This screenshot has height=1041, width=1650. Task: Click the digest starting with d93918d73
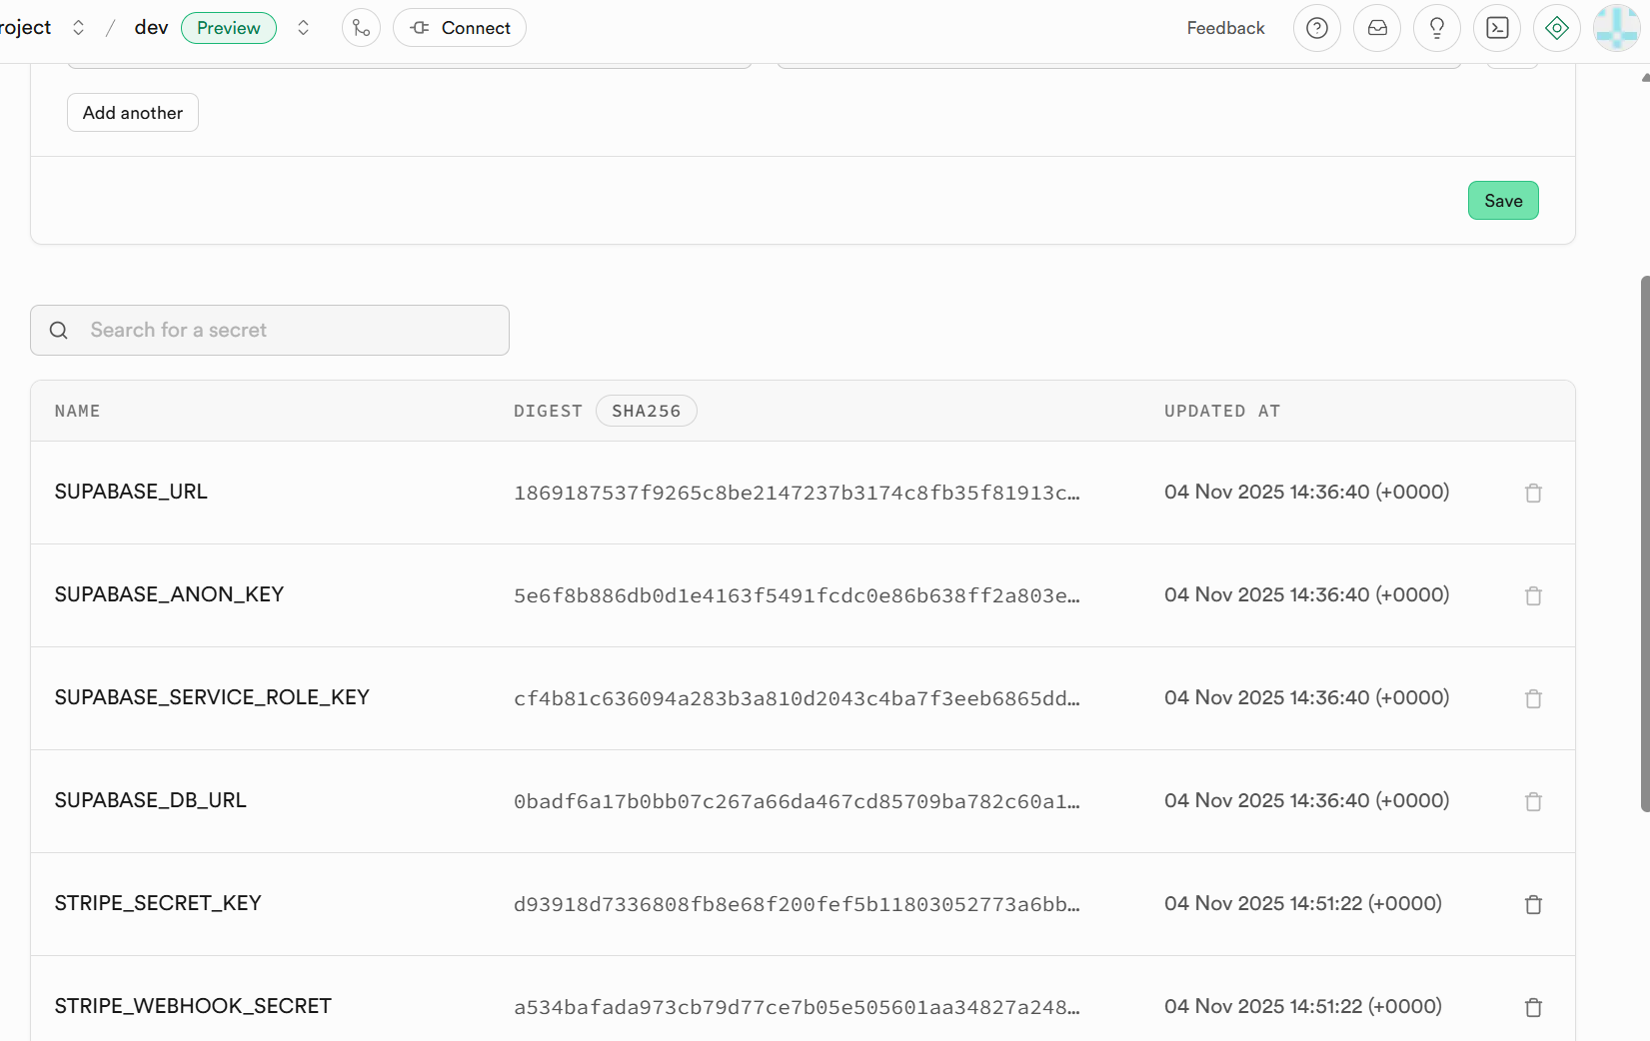[797, 904]
